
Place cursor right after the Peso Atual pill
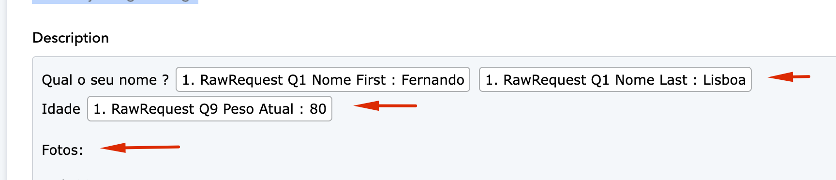click(x=335, y=109)
